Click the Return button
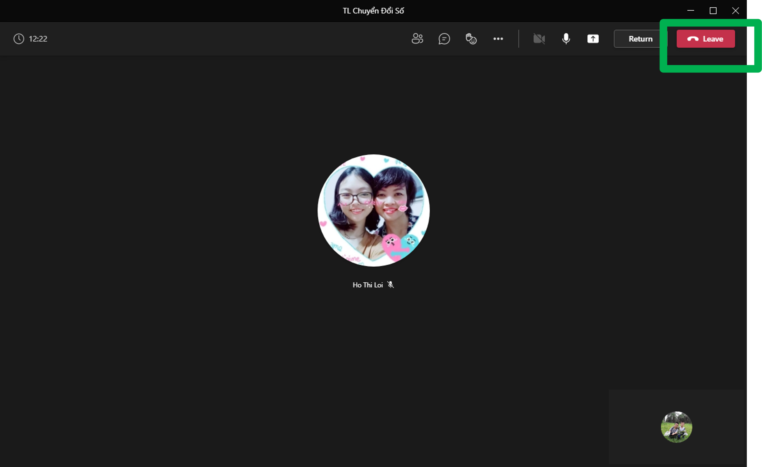The height and width of the screenshot is (467, 762). pos(640,39)
